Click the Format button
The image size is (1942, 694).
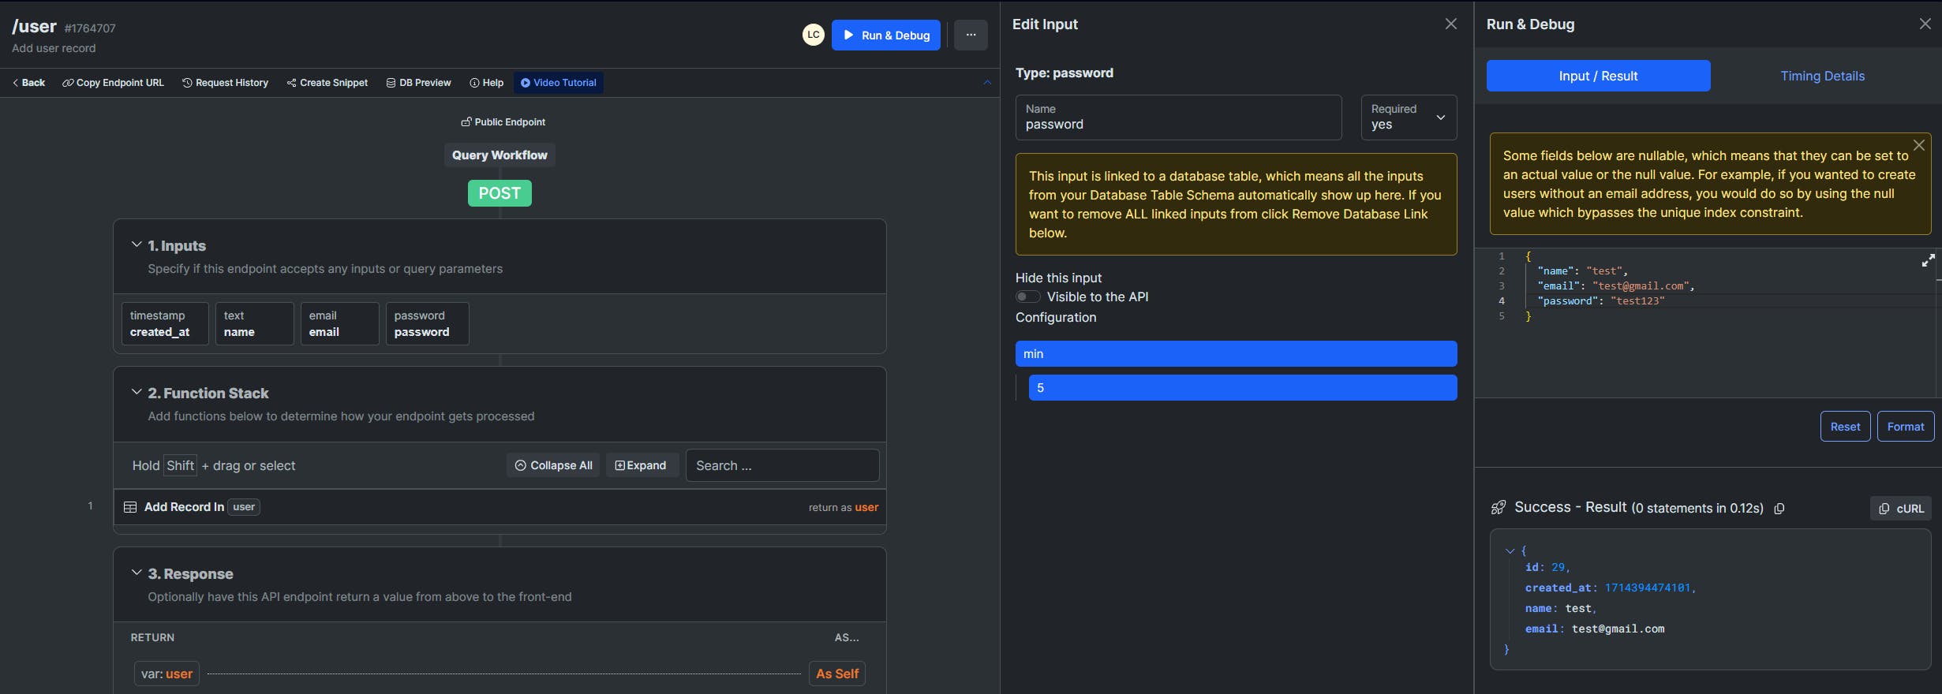click(x=1905, y=427)
